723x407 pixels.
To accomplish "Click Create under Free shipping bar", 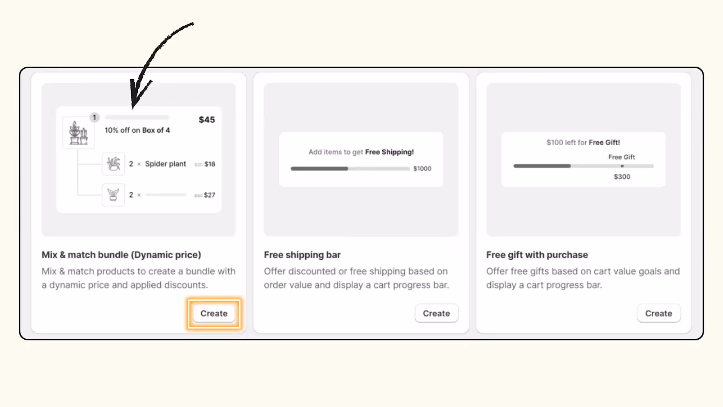I will [x=436, y=313].
